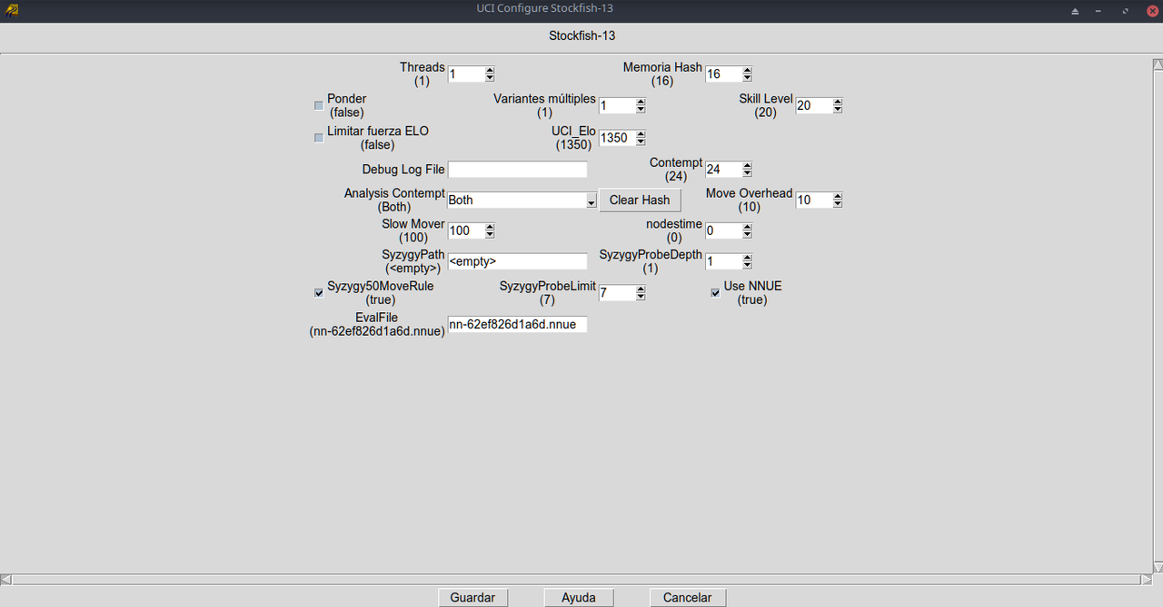Decrease Contempt with down arrow

point(747,173)
